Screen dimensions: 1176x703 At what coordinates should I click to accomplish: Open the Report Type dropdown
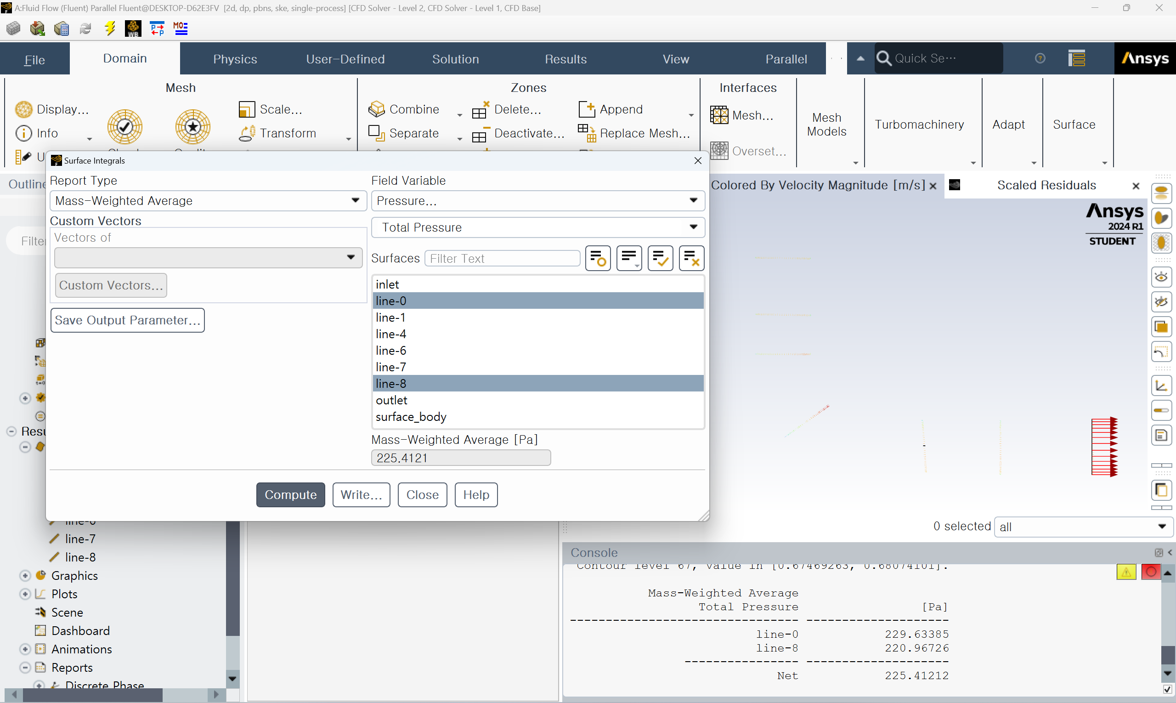click(x=209, y=201)
